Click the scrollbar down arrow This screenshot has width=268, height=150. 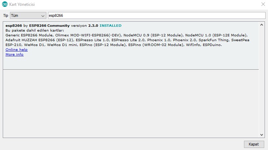click(261, 135)
